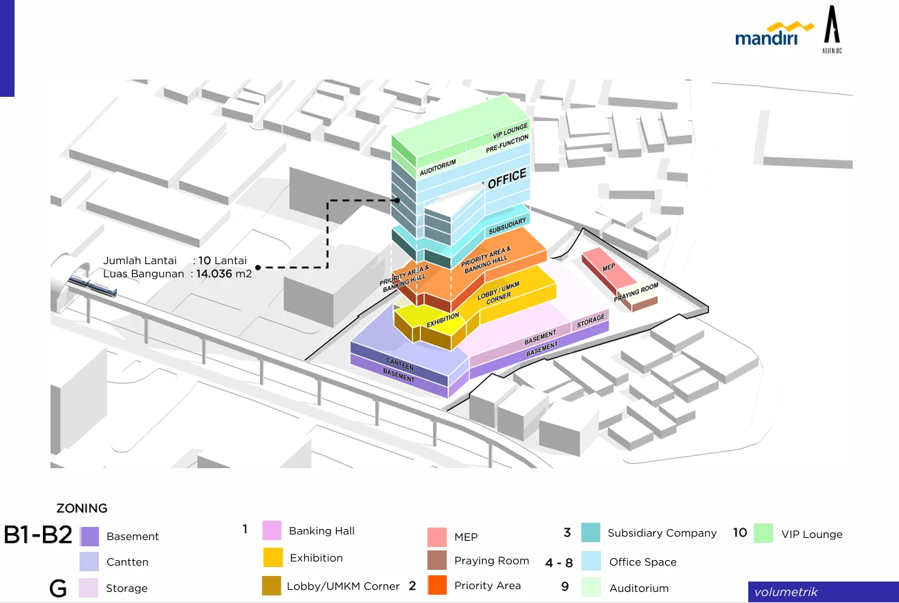The height and width of the screenshot is (603, 899).
Task: Click the Lobby/UMKM Corner legend swatch
Action: coord(272,586)
